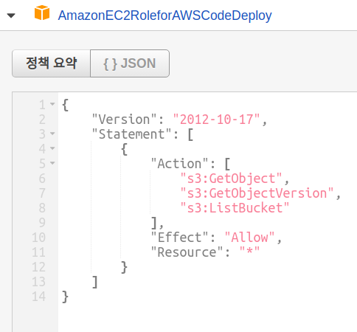Click the "Version" key text
This screenshot has height=332, width=357.
pos(124,120)
